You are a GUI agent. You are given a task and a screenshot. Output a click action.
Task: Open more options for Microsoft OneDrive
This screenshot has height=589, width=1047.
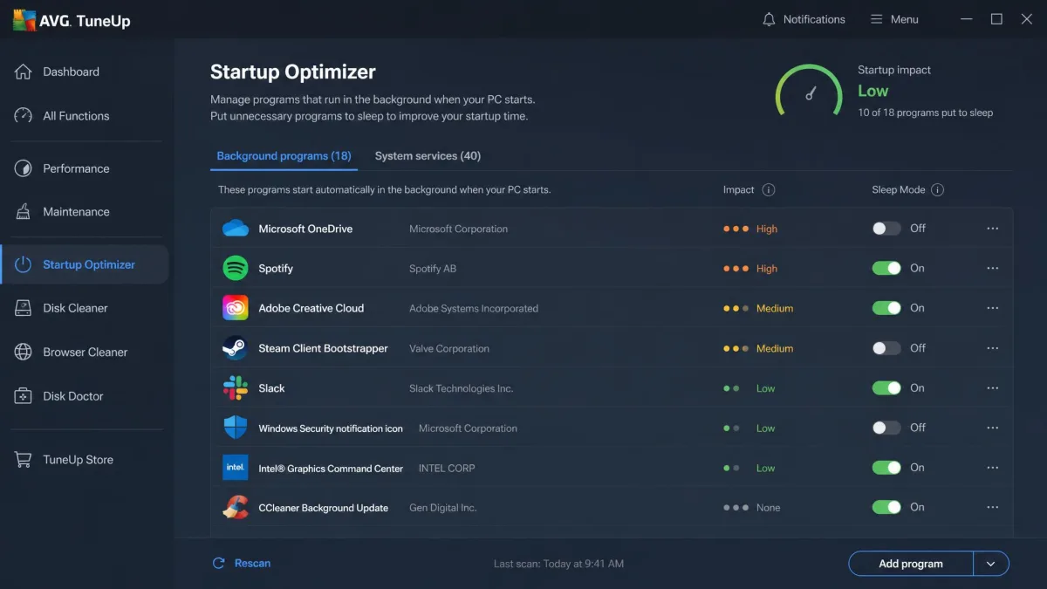[993, 228]
